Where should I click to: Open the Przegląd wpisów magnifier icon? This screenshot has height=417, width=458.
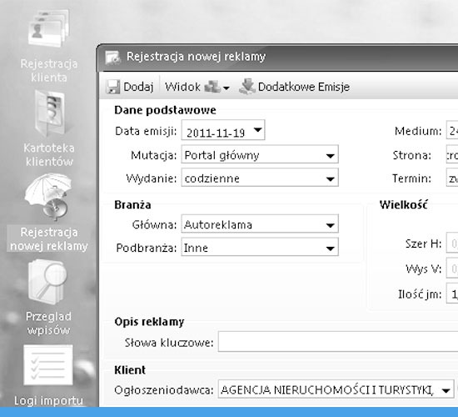coord(47,282)
